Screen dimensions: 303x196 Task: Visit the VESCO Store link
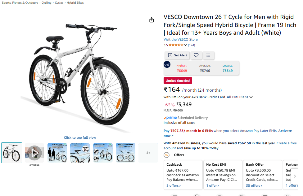pos(180,39)
